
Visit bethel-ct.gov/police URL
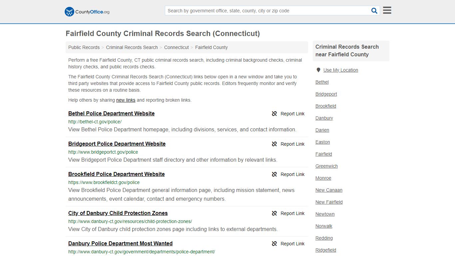[95, 122]
